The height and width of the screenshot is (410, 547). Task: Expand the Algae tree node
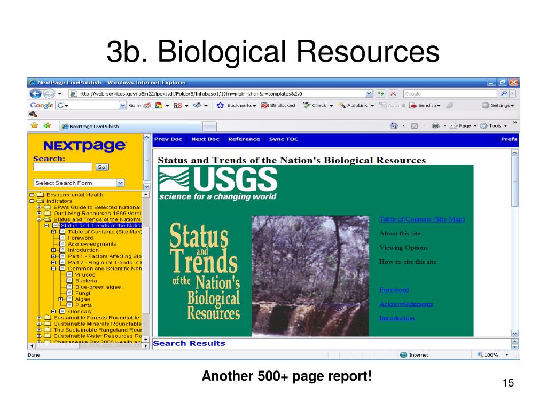tap(61, 299)
